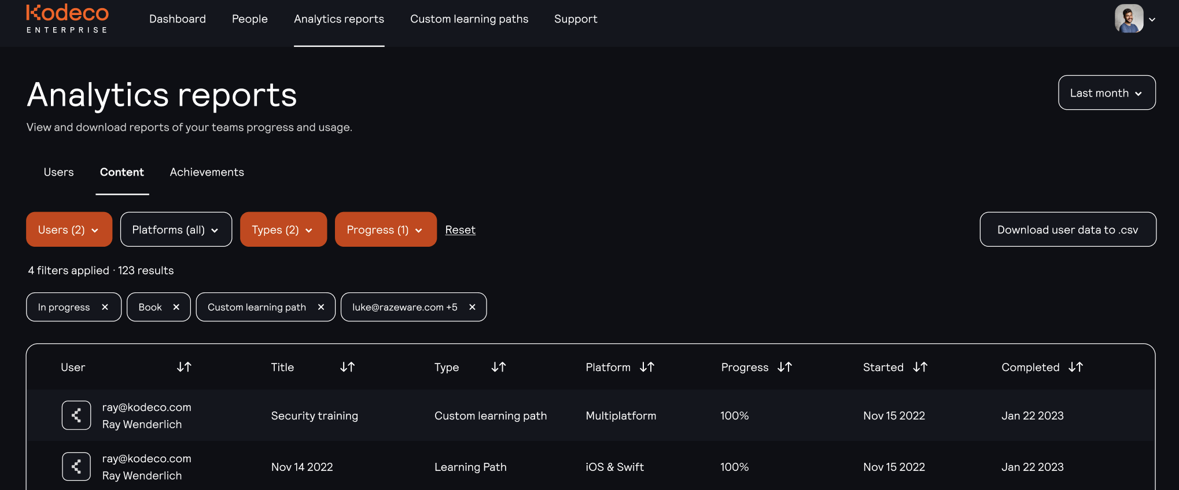Sort table by Completed column
This screenshot has height=490, width=1179.
coord(1075,367)
